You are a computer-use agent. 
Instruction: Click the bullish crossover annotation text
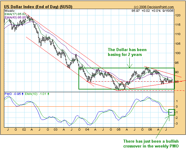pyautogui.click(x=150, y=144)
